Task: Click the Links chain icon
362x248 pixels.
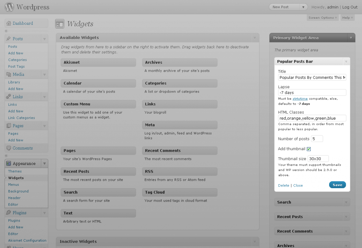Action: (9, 97)
